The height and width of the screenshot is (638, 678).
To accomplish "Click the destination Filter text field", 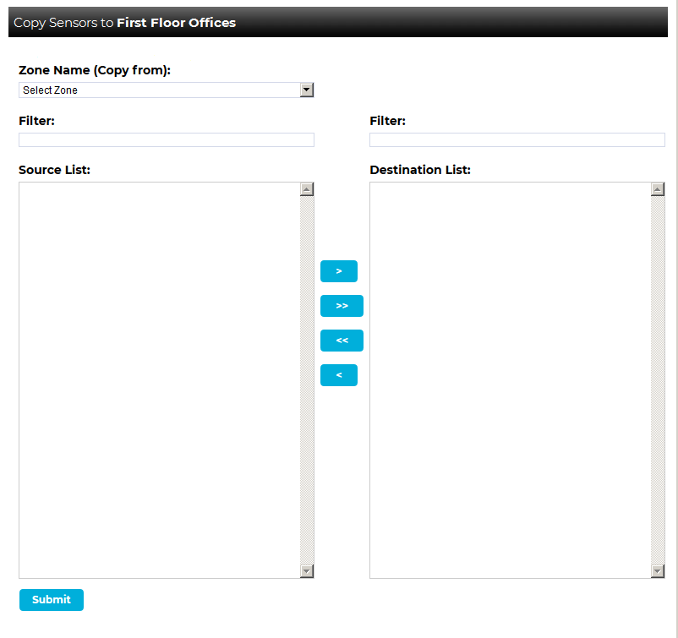I will (517, 140).
